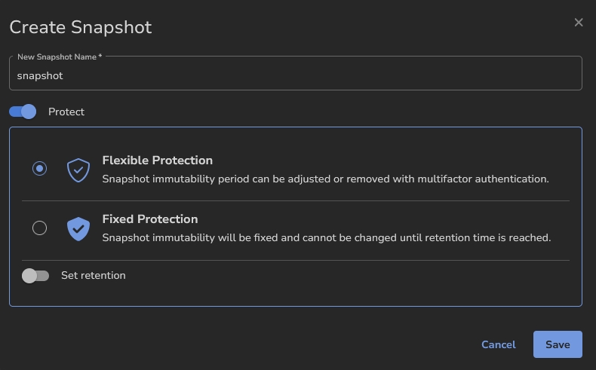Cancel snapshot creation
Image resolution: width=596 pixels, height=370 pixels.
(498, 344)
